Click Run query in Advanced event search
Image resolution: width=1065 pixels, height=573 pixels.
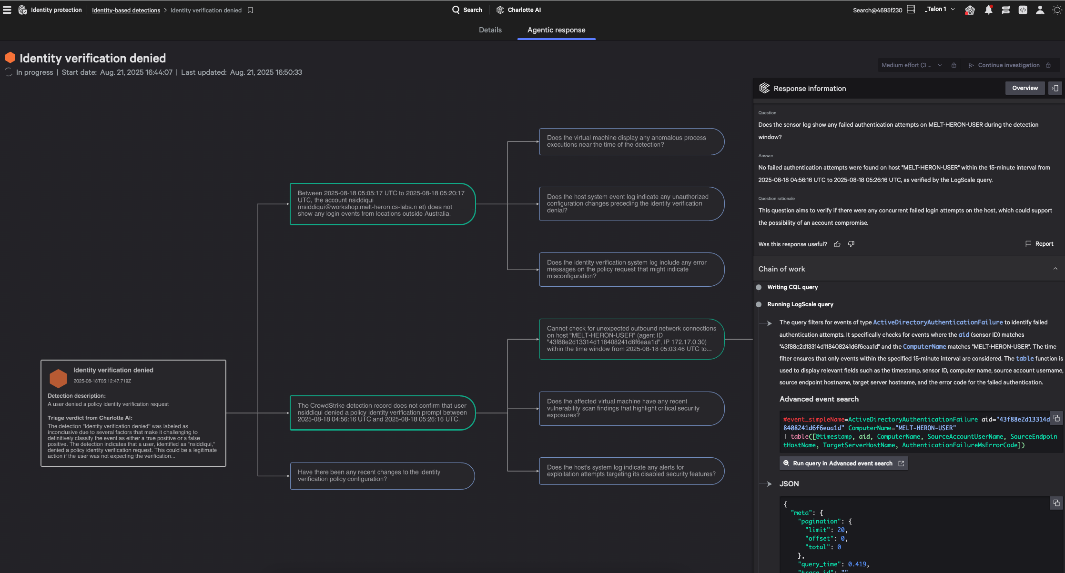point(843,463)
